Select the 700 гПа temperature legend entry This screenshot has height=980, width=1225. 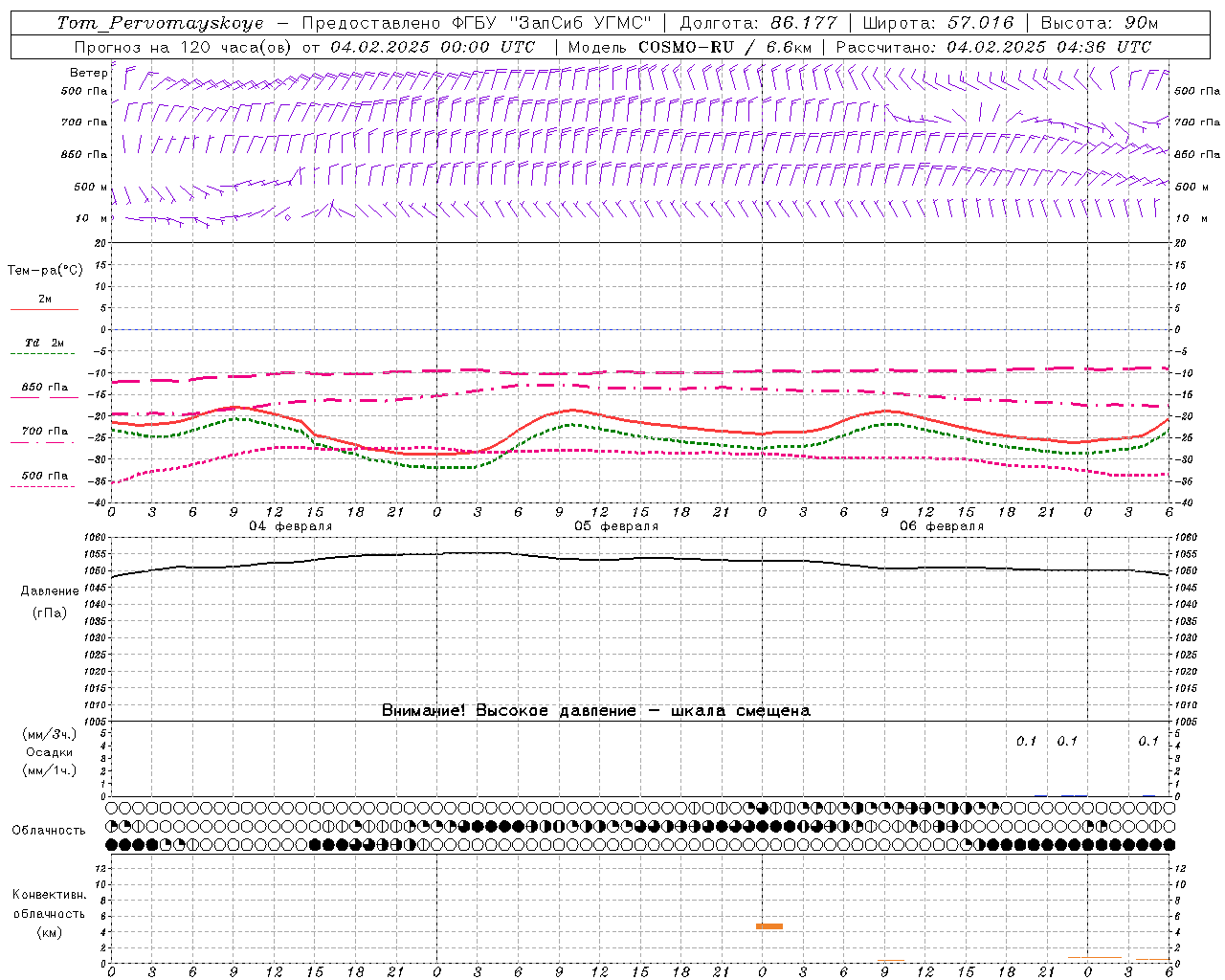click(x=44, y=434)
